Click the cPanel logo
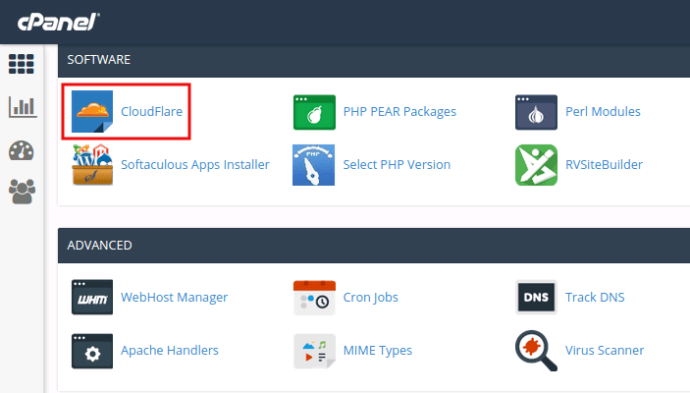 (59, 22)
